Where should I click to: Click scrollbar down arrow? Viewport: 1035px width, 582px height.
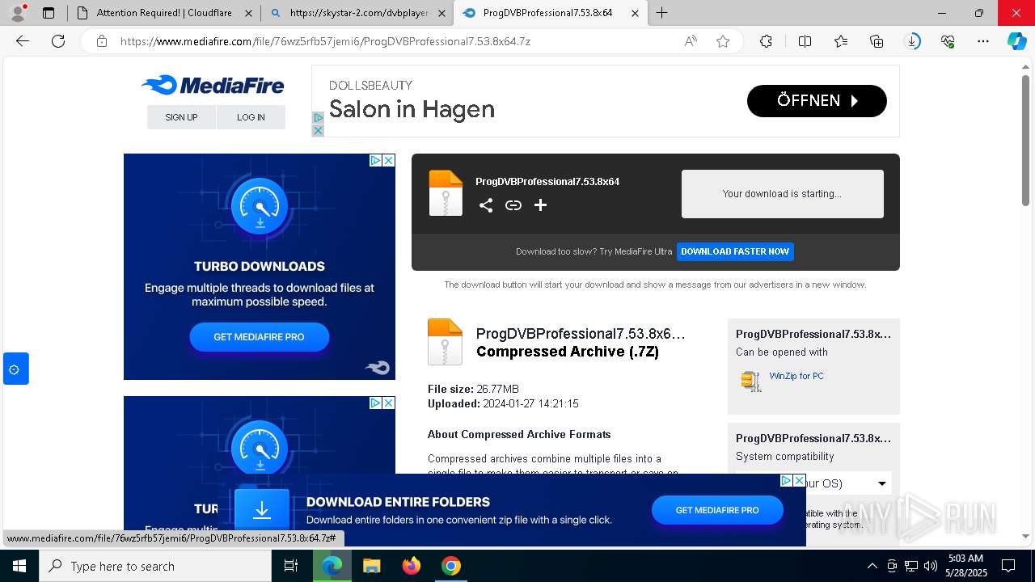1025,536
